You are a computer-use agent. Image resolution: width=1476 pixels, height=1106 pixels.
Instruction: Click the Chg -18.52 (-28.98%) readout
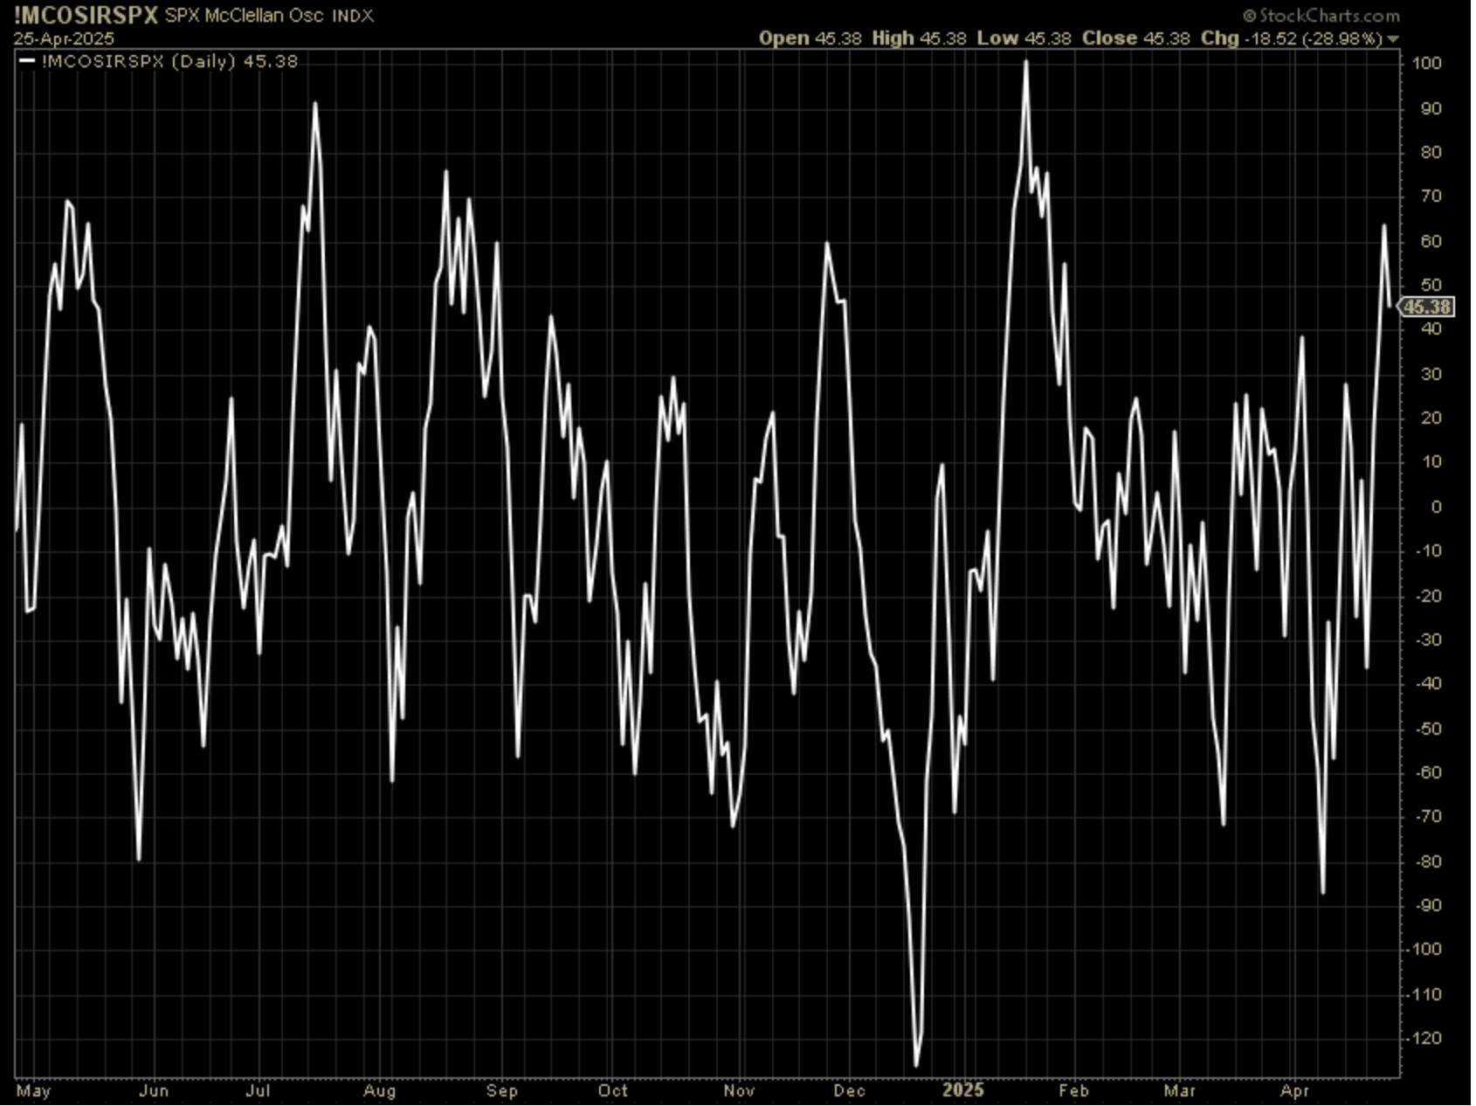coord(1291,38)
